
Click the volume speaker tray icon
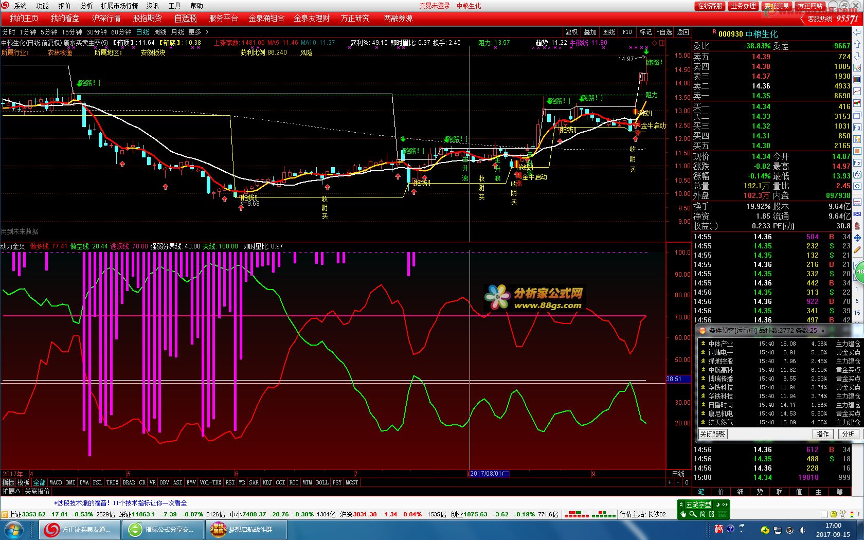tap(802, 530)
